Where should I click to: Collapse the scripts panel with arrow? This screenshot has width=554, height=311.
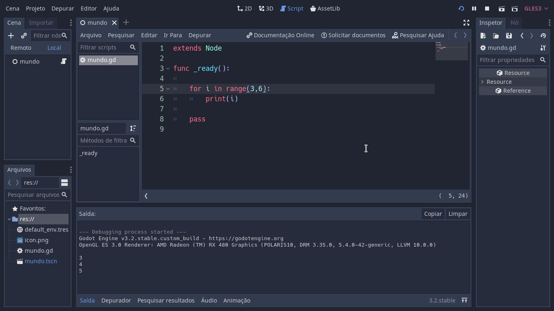[x=146, y=196]
